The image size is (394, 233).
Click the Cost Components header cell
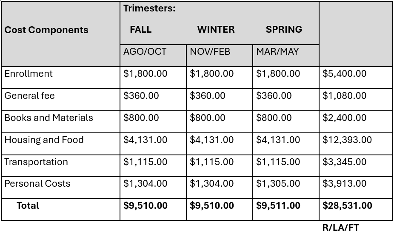(46, 30)
